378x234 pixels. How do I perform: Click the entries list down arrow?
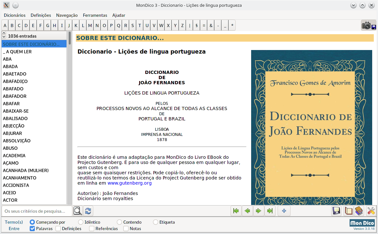pos(4,37)
